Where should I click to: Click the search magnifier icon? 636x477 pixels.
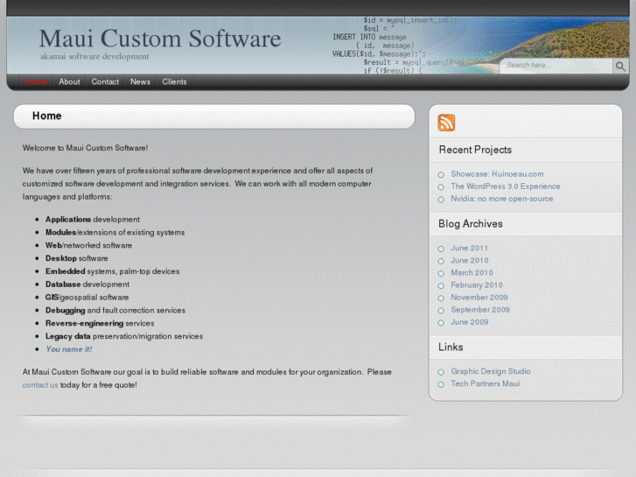tap(620, 66)
